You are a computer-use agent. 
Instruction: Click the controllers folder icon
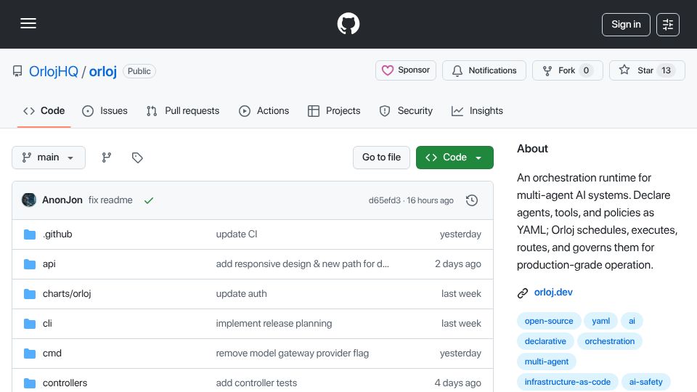[30, 383]
